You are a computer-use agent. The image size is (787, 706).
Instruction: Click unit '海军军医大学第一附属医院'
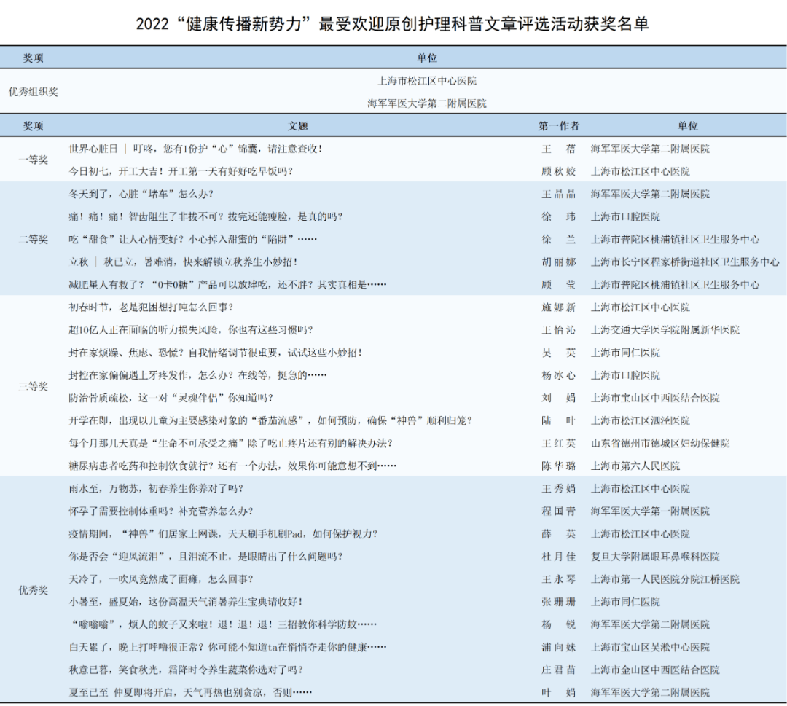(650, 511)
